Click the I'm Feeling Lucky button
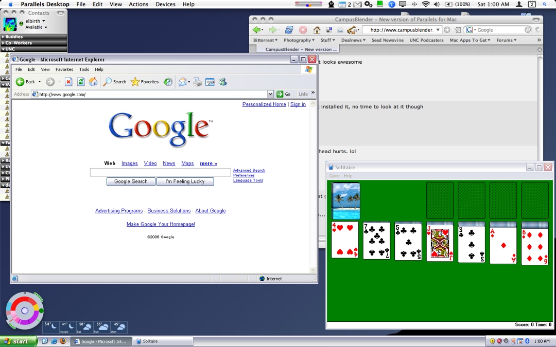Image resolution: width=556 pixels, height=347 pixels. click(x=185, y=181)
